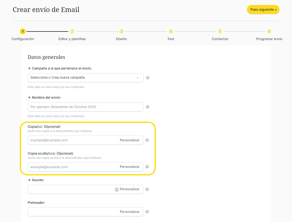Click info icon beside Copia oculta/cco field
Image resolution: width=292 pixels, height=222 pixels.
pyautogui.click(x=147, y=167)
